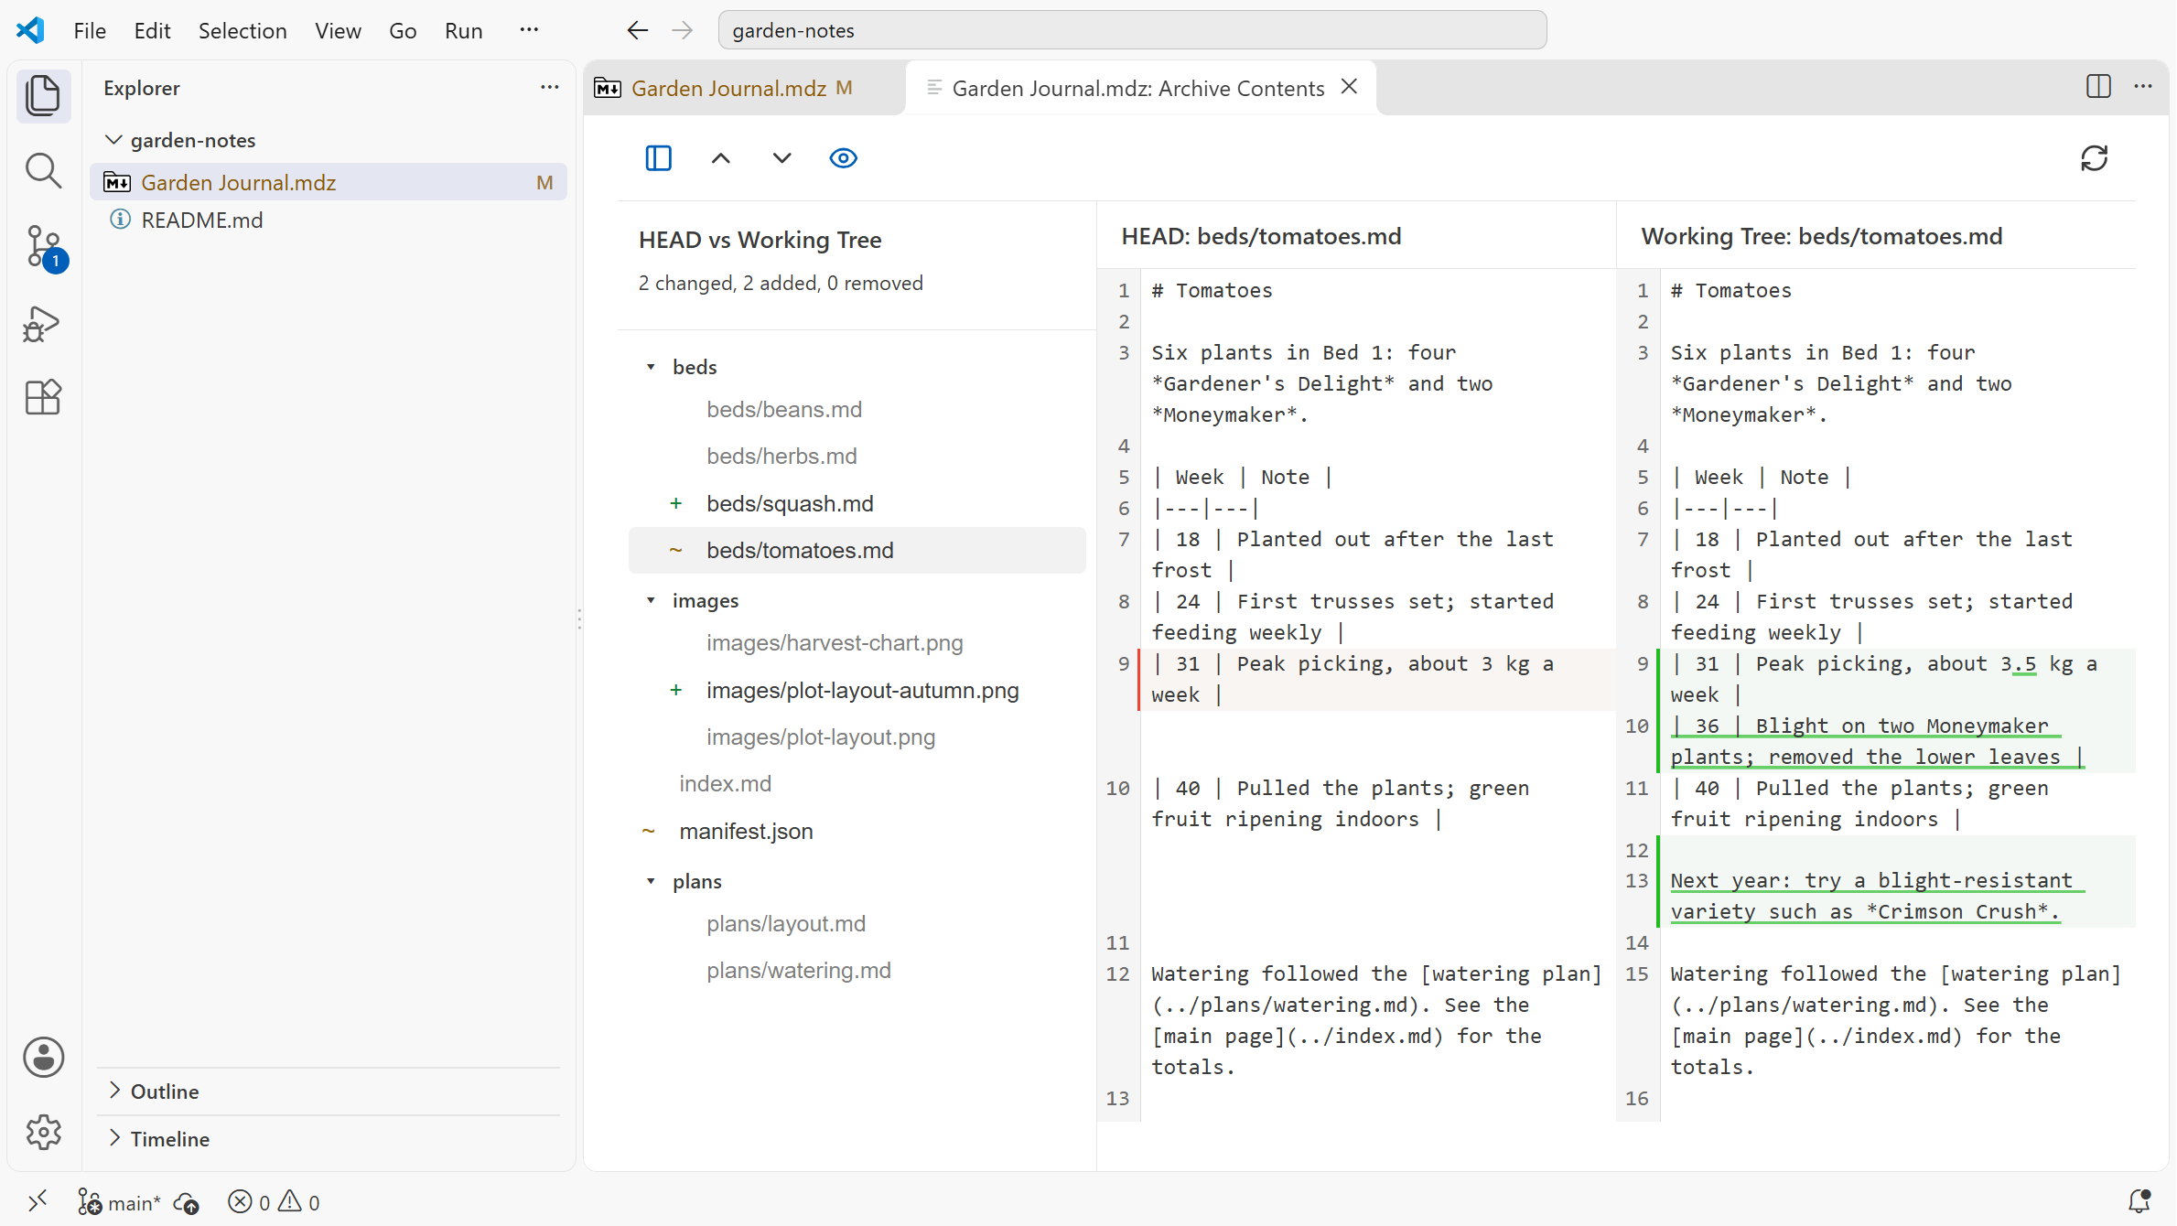Click the split editor right icon

click(2098, 86)
